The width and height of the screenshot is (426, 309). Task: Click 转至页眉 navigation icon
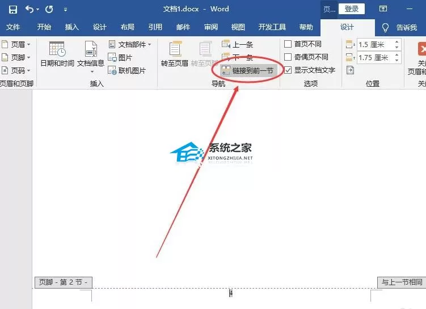(174, 54)
